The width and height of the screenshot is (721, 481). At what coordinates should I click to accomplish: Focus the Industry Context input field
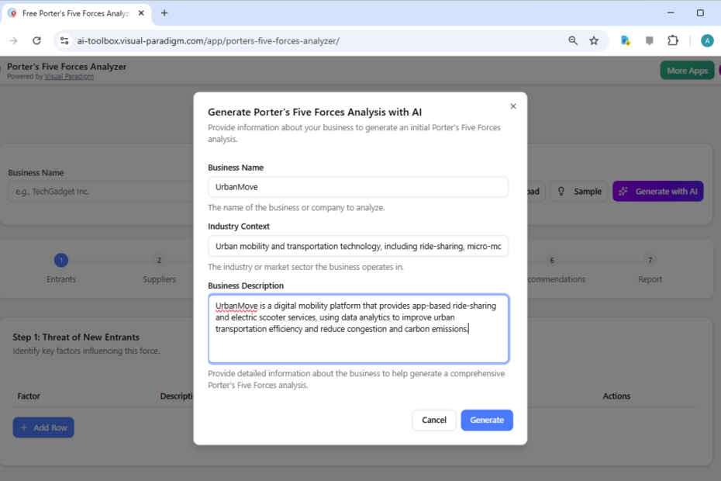[357, 246]
